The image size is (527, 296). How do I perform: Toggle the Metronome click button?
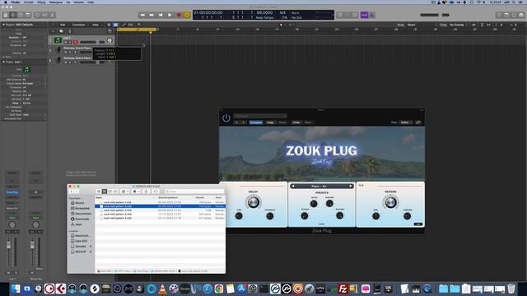[372, 15]
